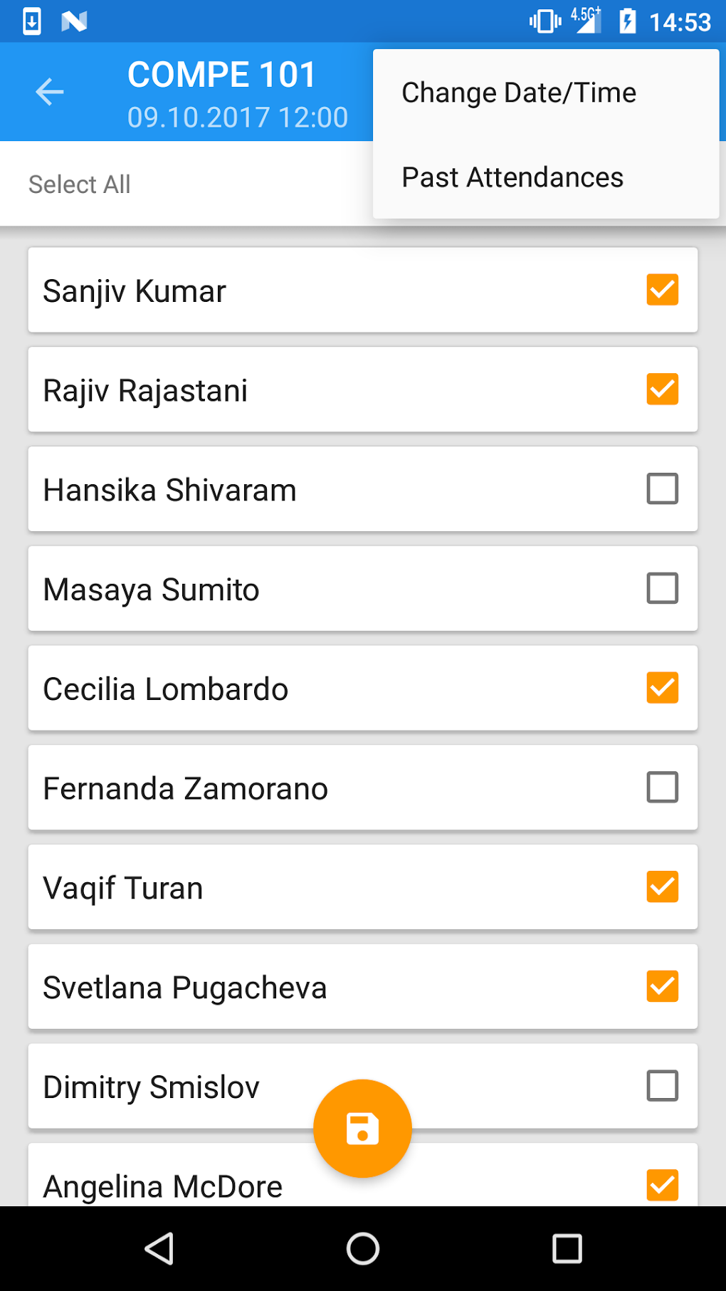Tap the N notification icon in status bar
The height and width of the screenshot is (1291, 726).
pos(74,21)
